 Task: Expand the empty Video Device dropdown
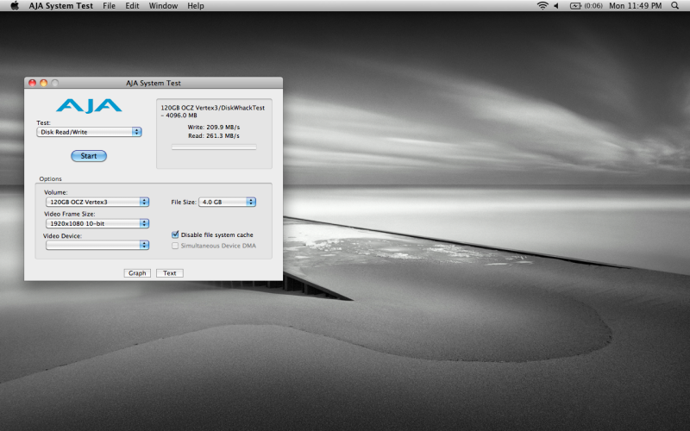pos(97,245)
